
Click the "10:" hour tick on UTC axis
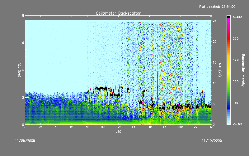pos(103,127)
